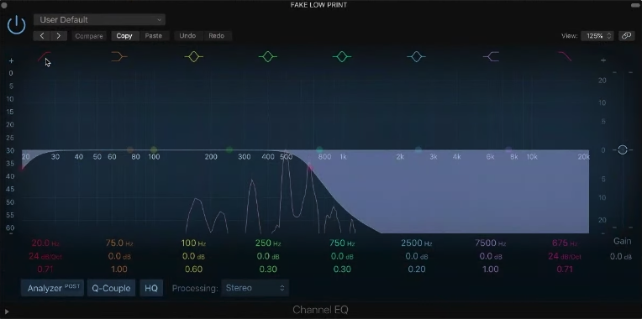Enable the red high-pass filter band icon
642x319 pixels.
click(45, 57)
